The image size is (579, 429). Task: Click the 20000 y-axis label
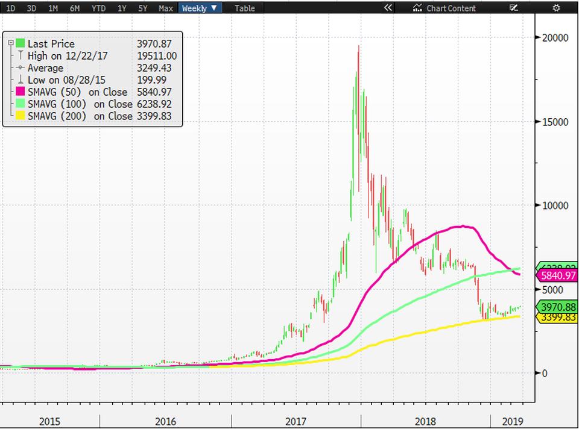pyautogui.click(x=555, y=37)
